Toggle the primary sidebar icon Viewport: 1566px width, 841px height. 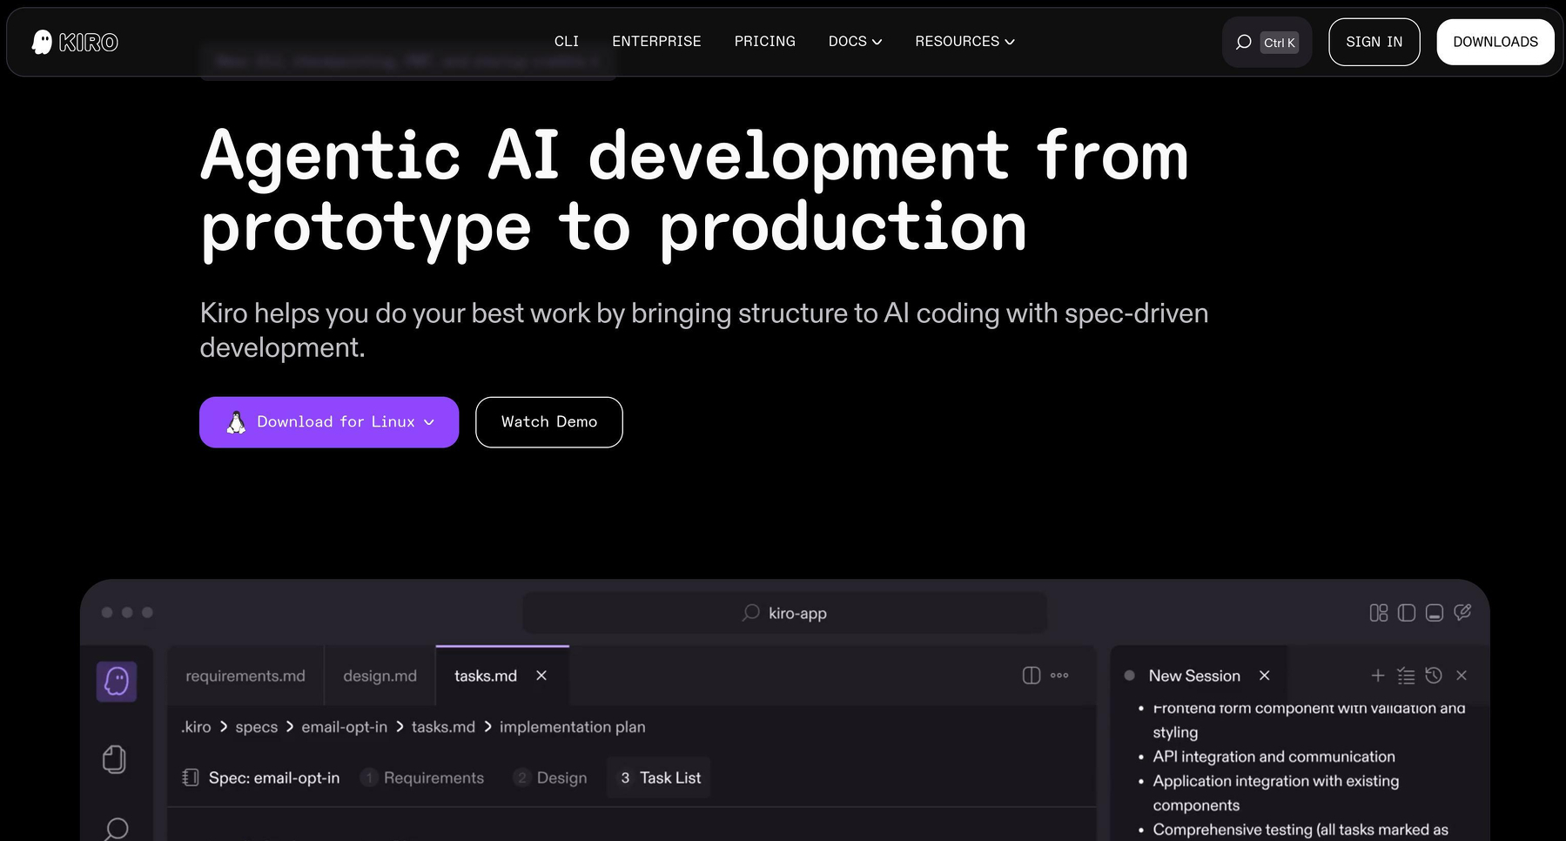[1407, 613]
